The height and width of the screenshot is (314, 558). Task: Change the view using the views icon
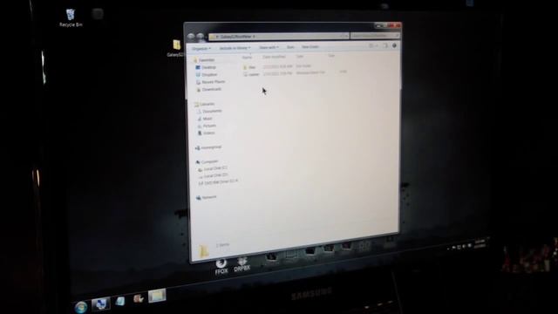pyautogui.click(x=372, y=45)
